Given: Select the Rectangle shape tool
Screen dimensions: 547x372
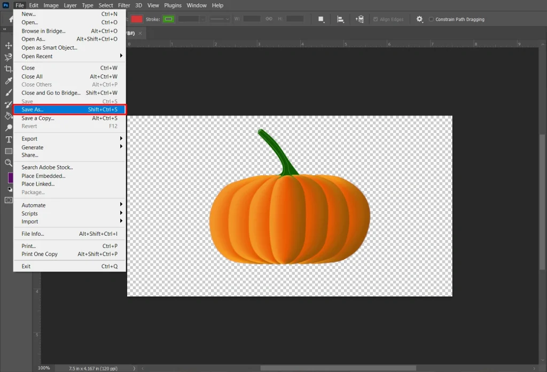Looking at the screenshot, I should 9,151.
